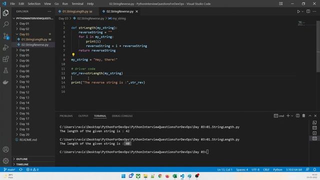Synchronize changes in status bar
The image size is (320, 180).
21,169
